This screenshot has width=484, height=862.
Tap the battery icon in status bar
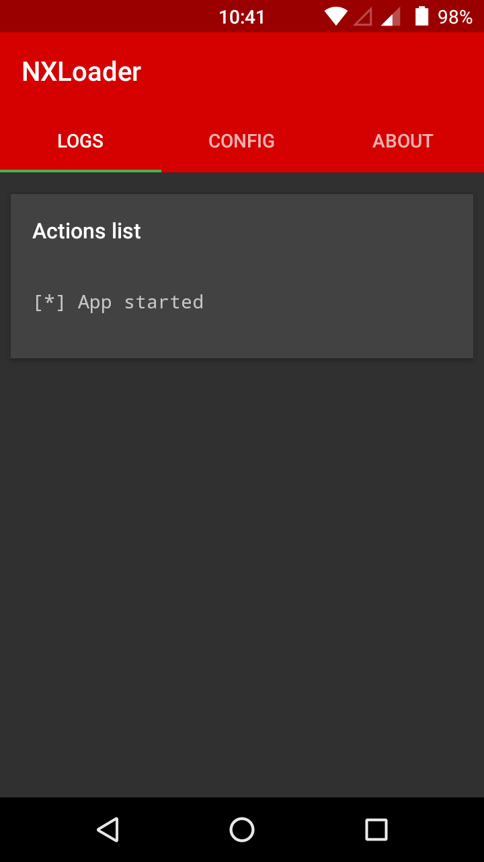pos(421,16)
